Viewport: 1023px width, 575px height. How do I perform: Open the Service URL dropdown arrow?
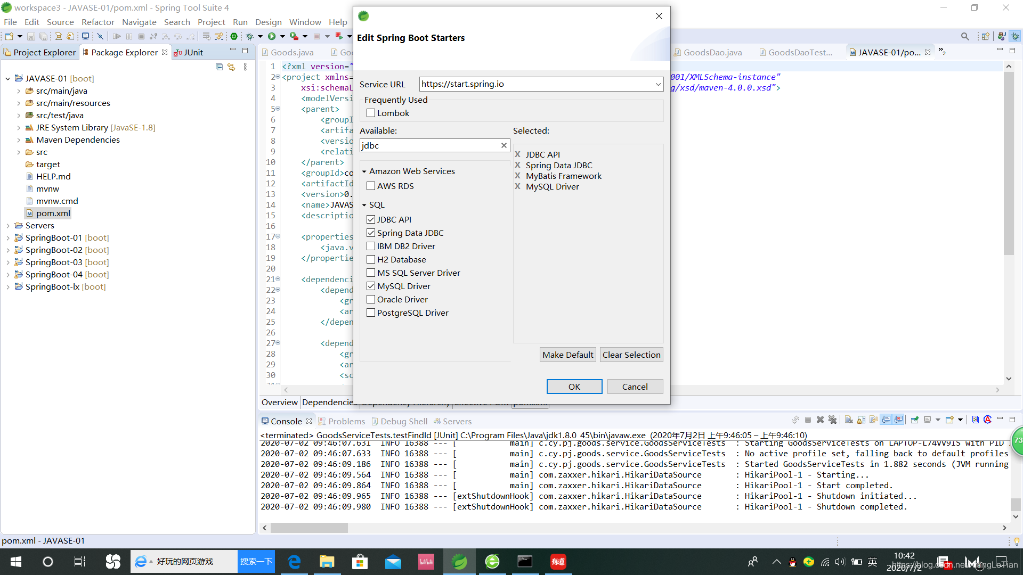[x=658, y=84]
